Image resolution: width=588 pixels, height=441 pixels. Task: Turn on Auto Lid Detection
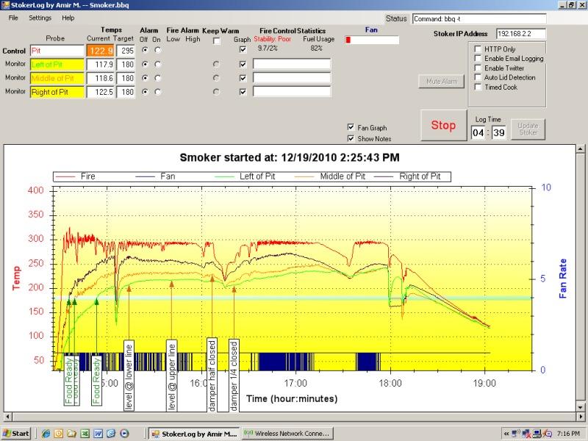tap(478, 77)
